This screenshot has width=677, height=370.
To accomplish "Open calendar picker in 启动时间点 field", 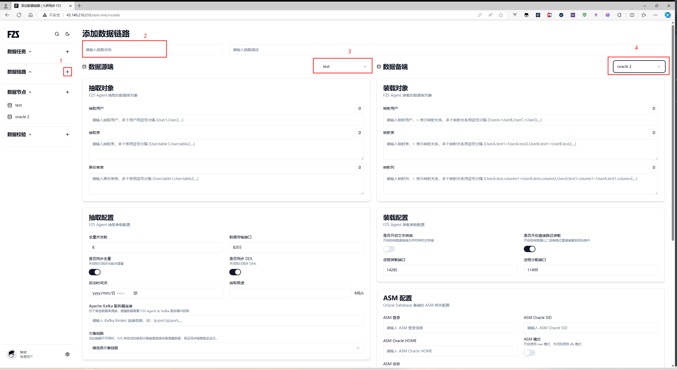I will point(136,293).
